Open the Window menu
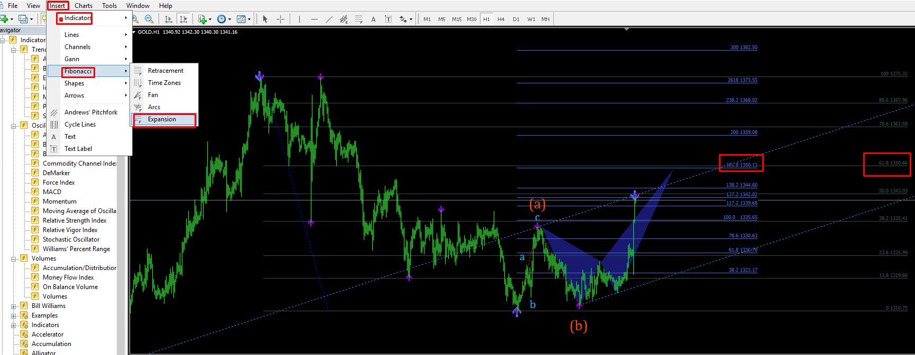The image size is (915, 355). pyautogui.click(x=138, y=6)
